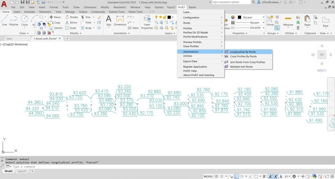Choose Multiple Join Points item
Image resolution: width=335 pixels, height=179 pixels.
248,67
